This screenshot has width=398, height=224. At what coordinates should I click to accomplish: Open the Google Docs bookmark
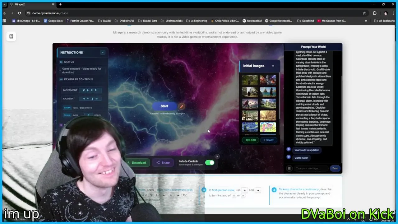53,21
